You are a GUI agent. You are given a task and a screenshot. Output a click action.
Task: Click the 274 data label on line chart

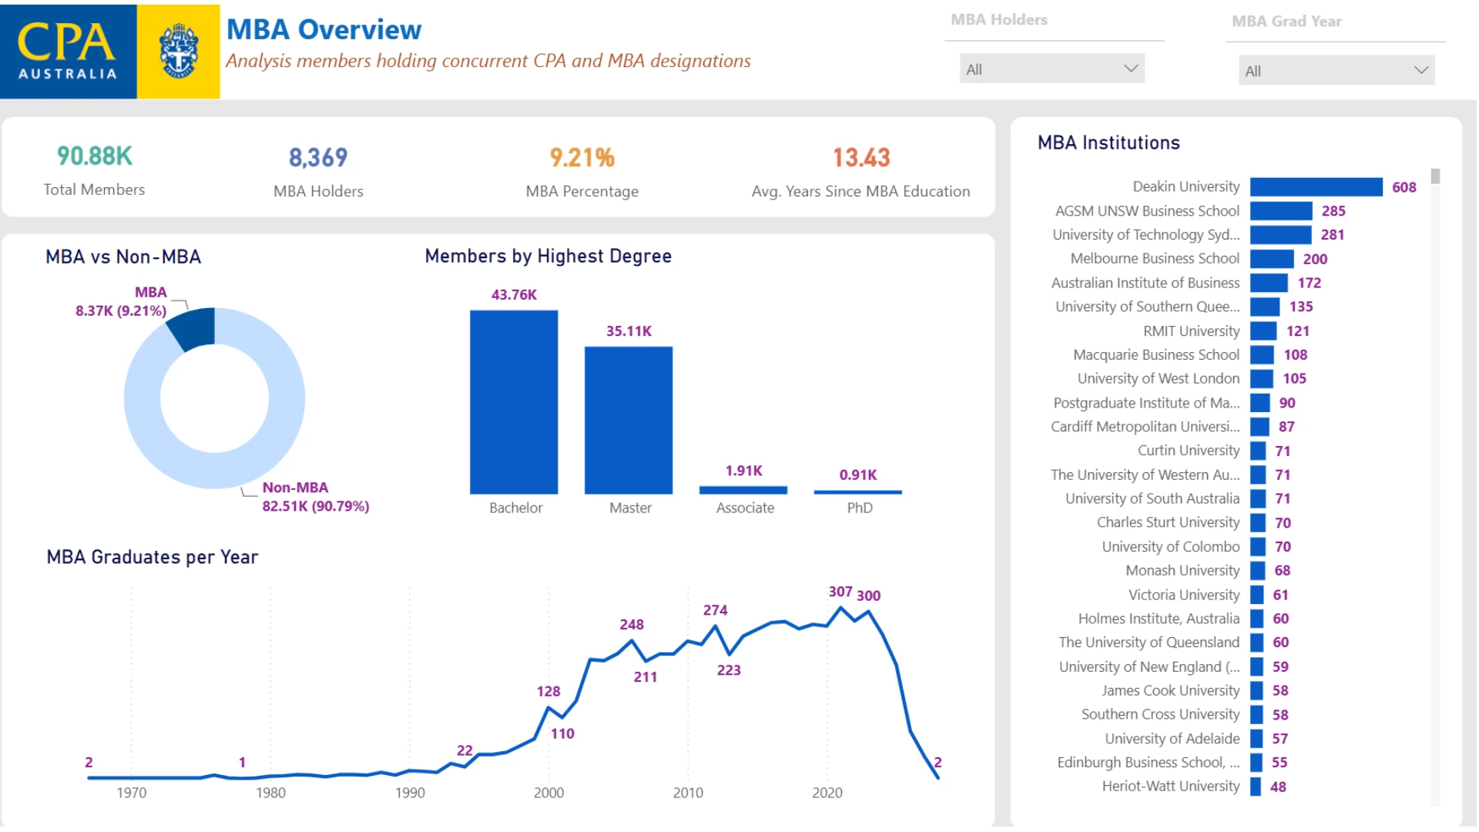coord(715,610)
